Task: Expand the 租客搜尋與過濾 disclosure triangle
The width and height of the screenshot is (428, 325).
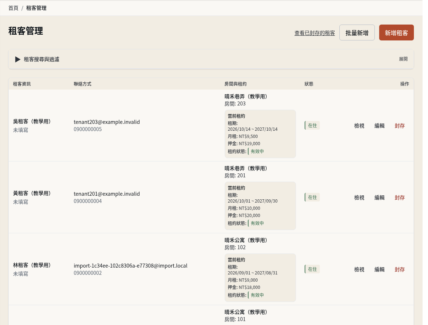Action: 18,59
